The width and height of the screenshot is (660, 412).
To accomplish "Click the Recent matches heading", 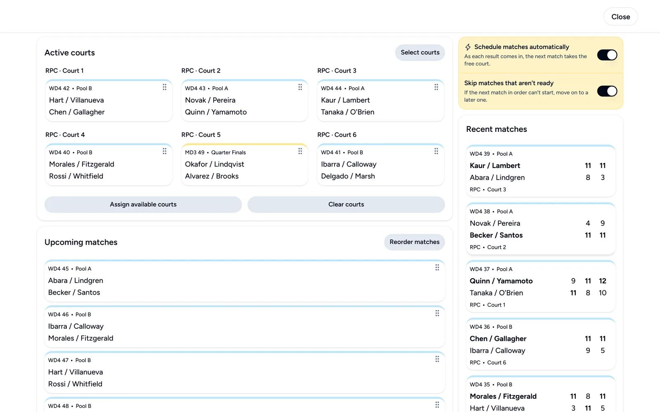I will [x=497, y=129].
